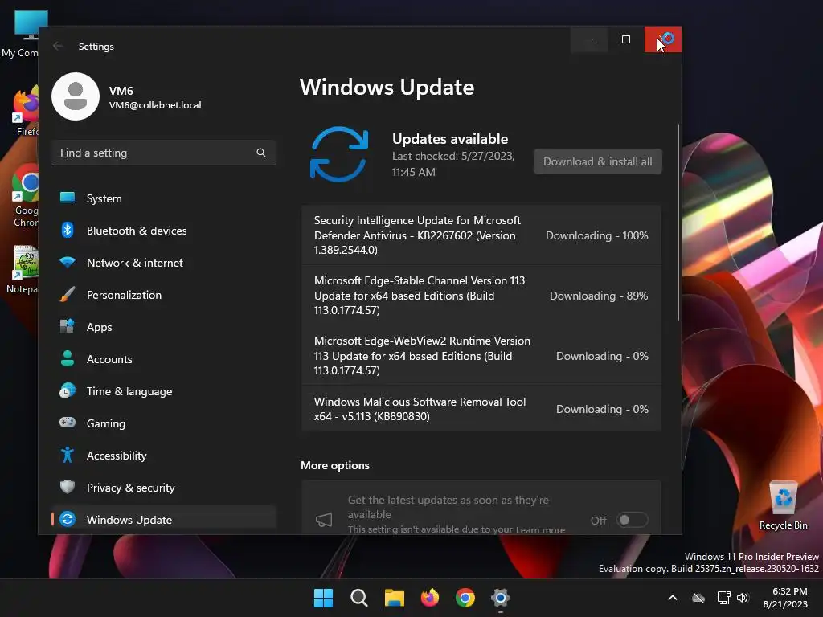Open File Explorer from the taskbar

click(x=394, y=598)
